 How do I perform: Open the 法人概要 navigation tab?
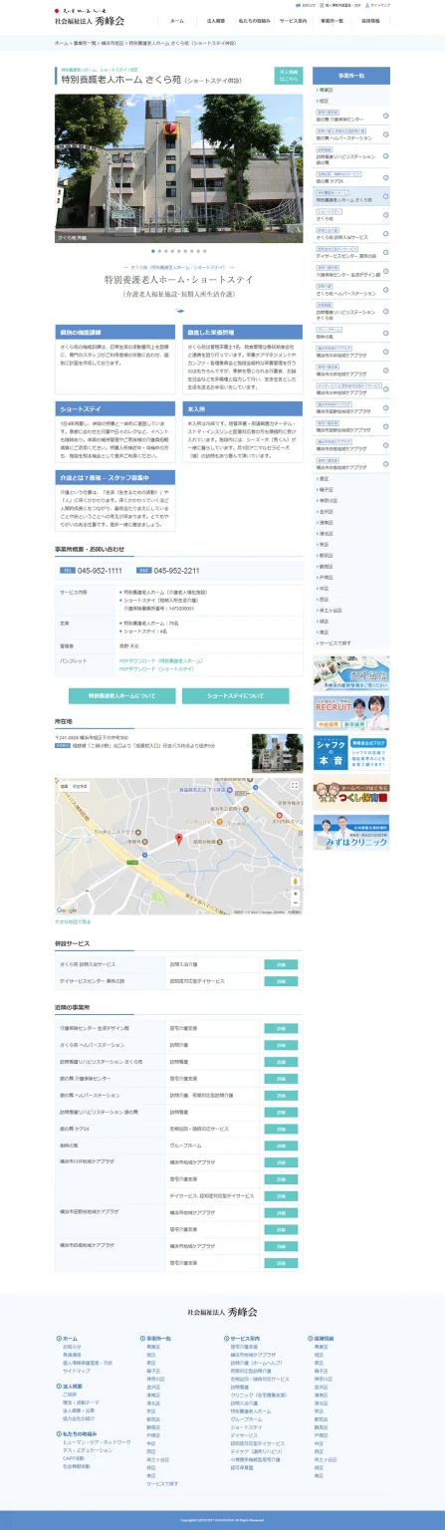pyautogui.click(x=216, y=21)
